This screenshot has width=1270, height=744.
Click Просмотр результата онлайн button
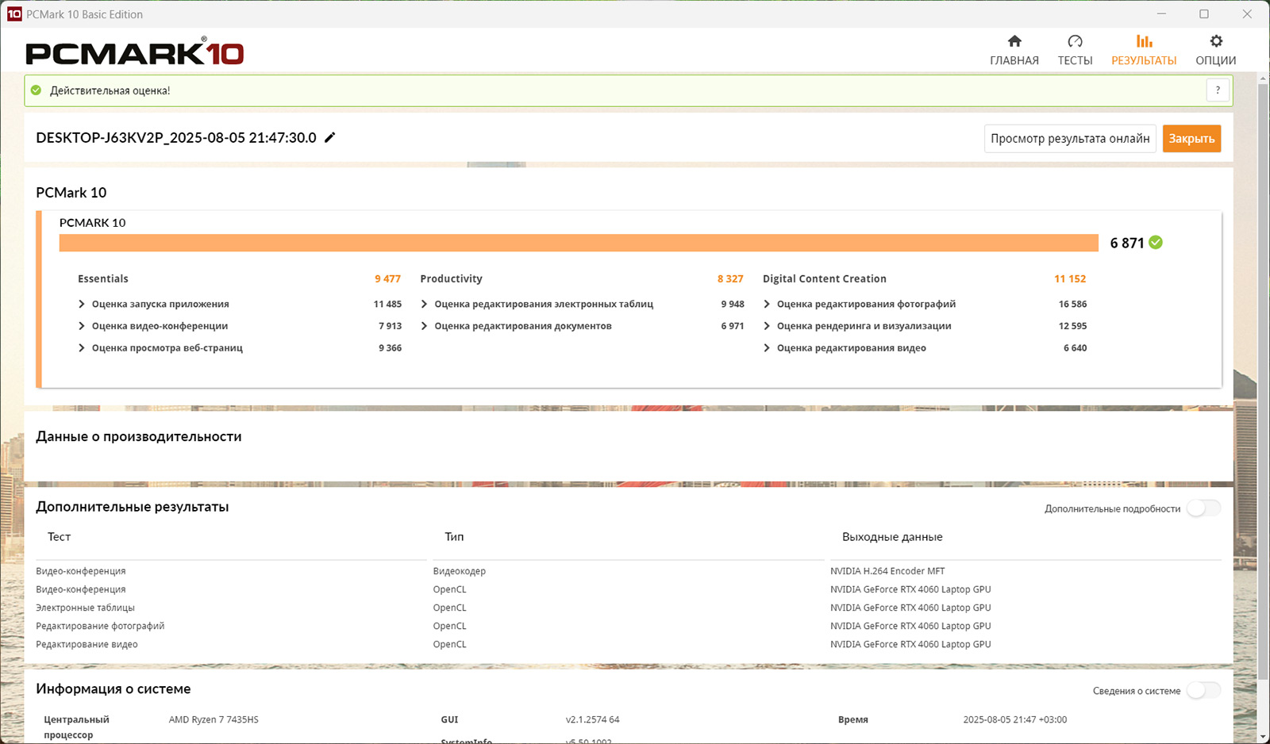[1070, 138]
